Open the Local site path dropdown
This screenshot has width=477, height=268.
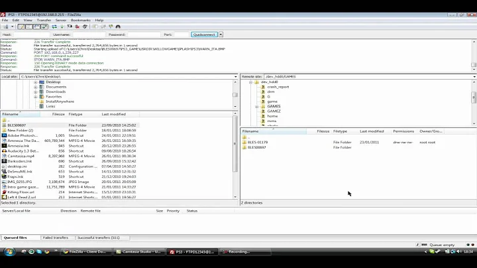click(235, 77)
